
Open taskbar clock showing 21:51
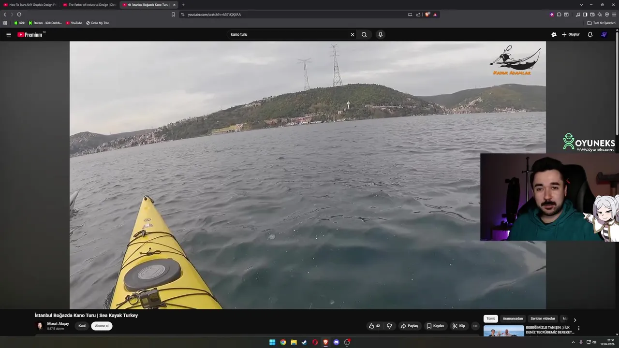tap(607, 342)
